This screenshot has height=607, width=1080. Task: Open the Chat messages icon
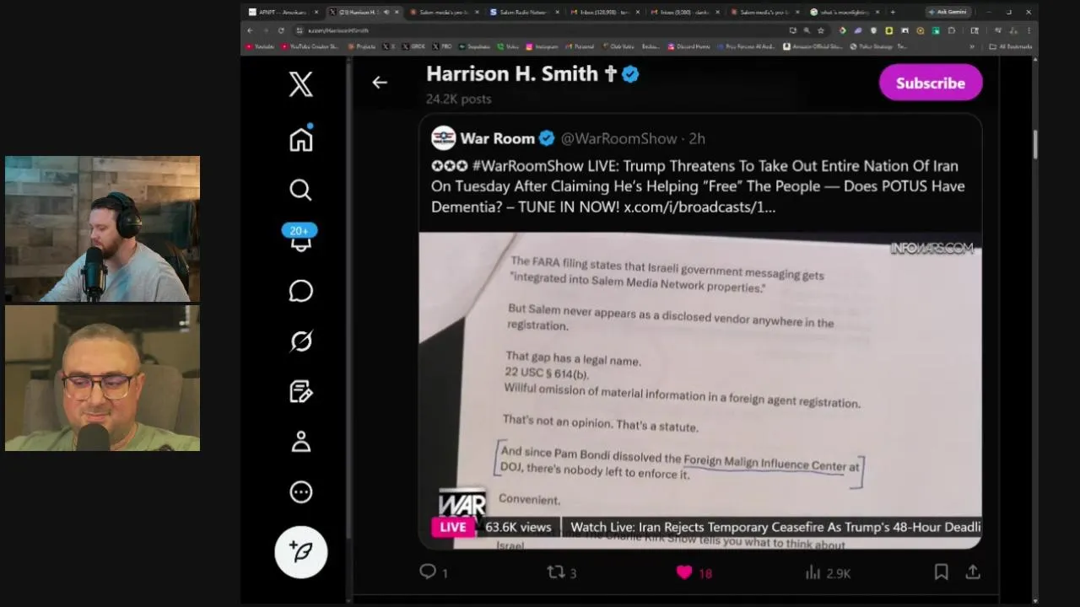click(300, 291)
